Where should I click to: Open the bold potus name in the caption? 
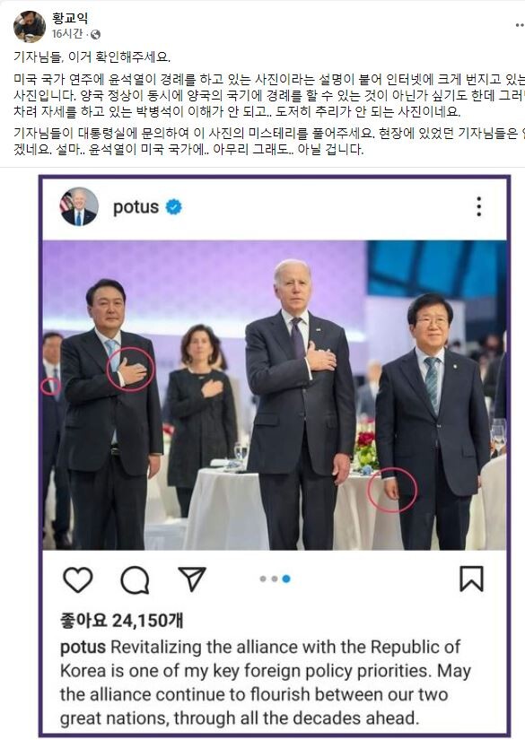[x=83, y=648]
